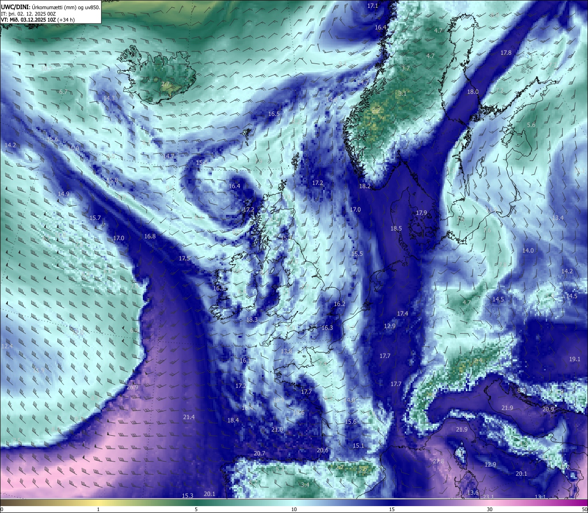Click the 3.1 value over Norway
The height and width of the screenshot is (513, 588).
402,93
